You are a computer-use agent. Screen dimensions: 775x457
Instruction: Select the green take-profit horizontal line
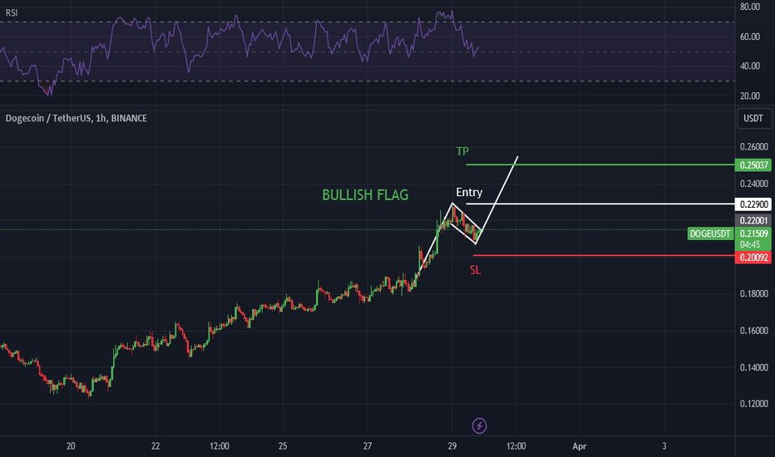point(600,165)
